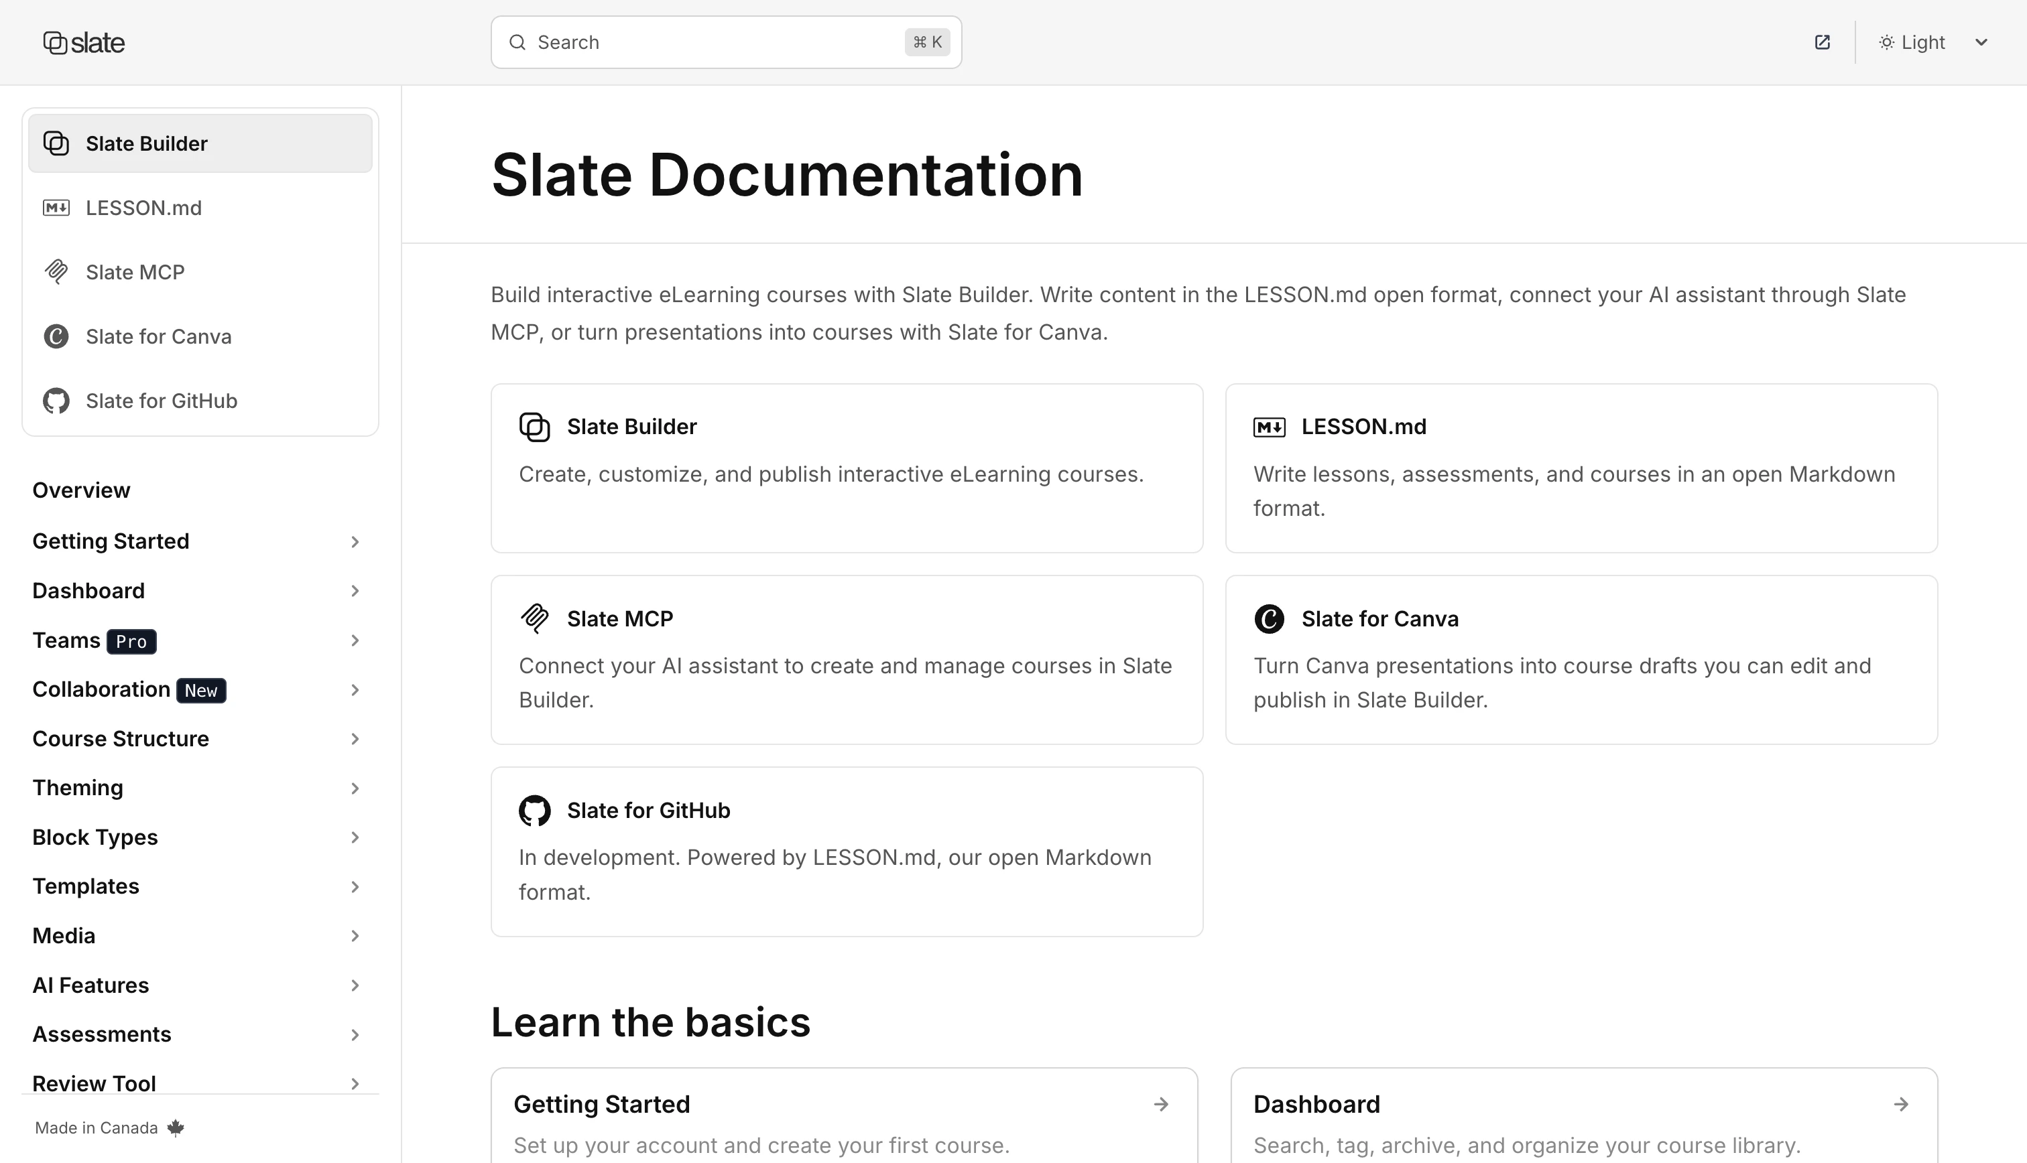Click Slate Builder icon in sidebar switcher
The width and height of the screenshot is (2027, 1163).
click(56, 144)
